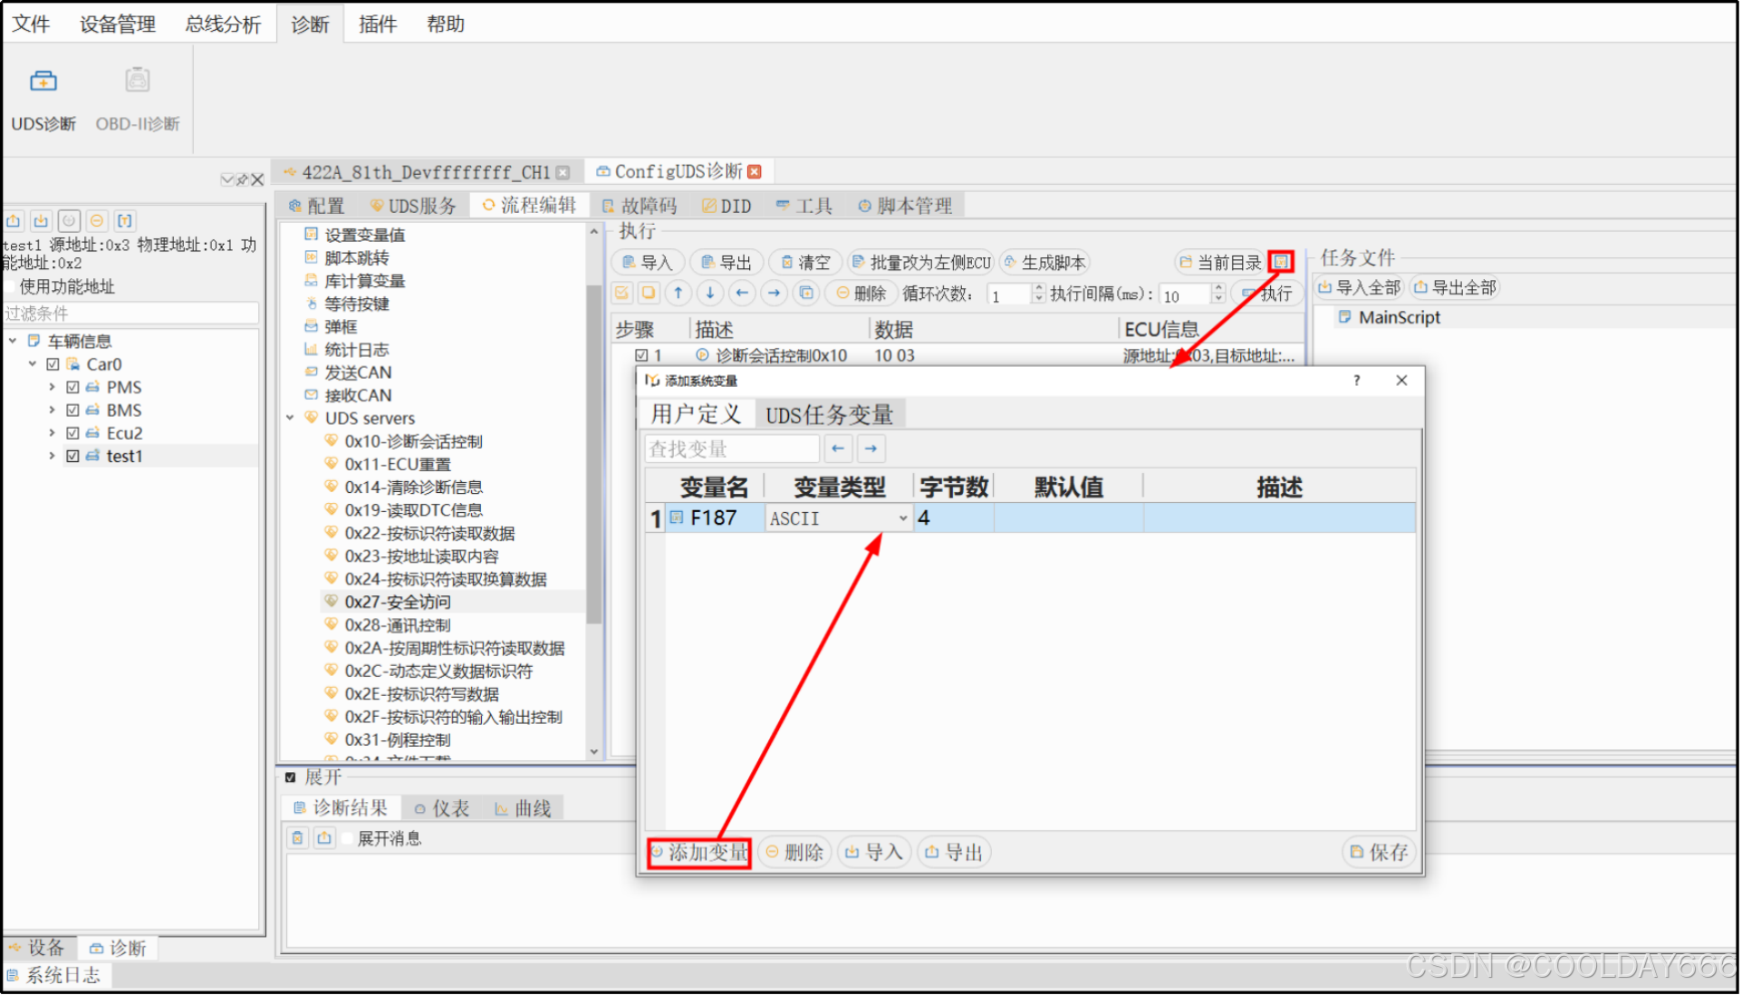Click the move step up arrow icon
Viewport: 1742px width, 995px height.
pos(679,293)
